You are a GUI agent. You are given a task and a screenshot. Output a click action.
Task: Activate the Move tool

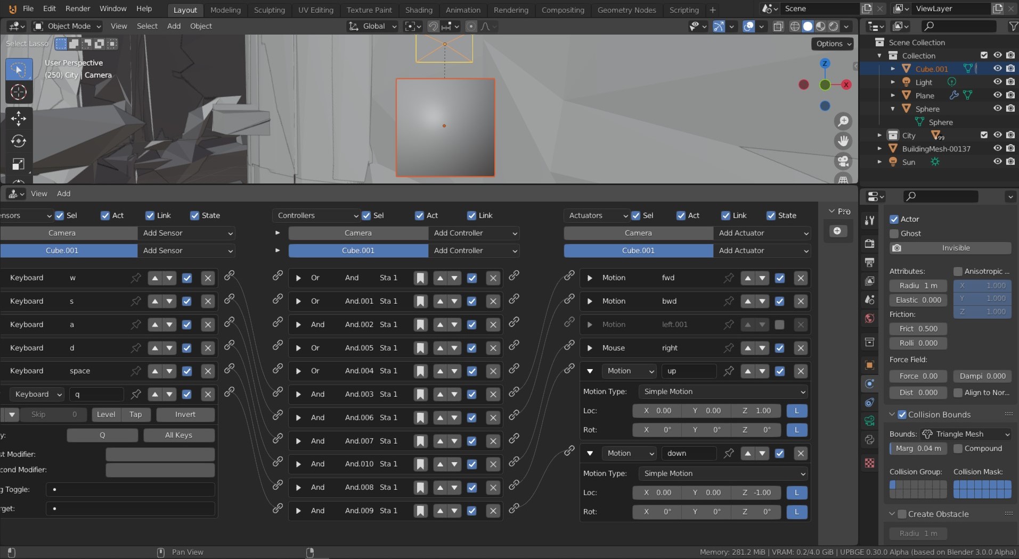(19, 118)
